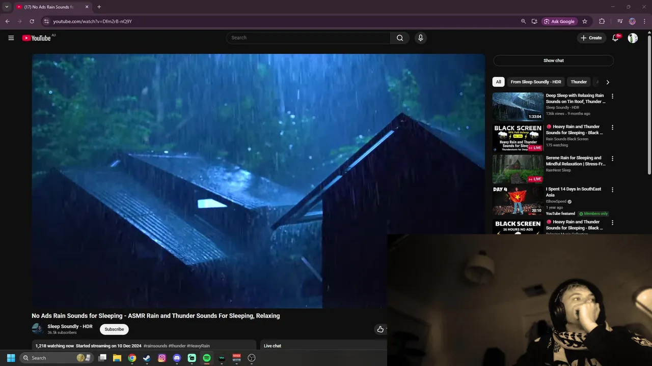Open YouTube notifications bell
The width and height of the screenshot is (652, 366).
pos(615,38)
